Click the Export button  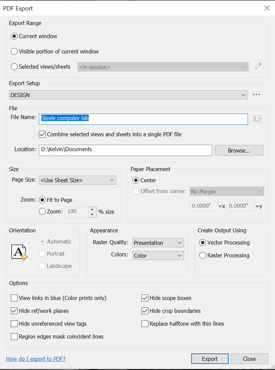point(209,359)
